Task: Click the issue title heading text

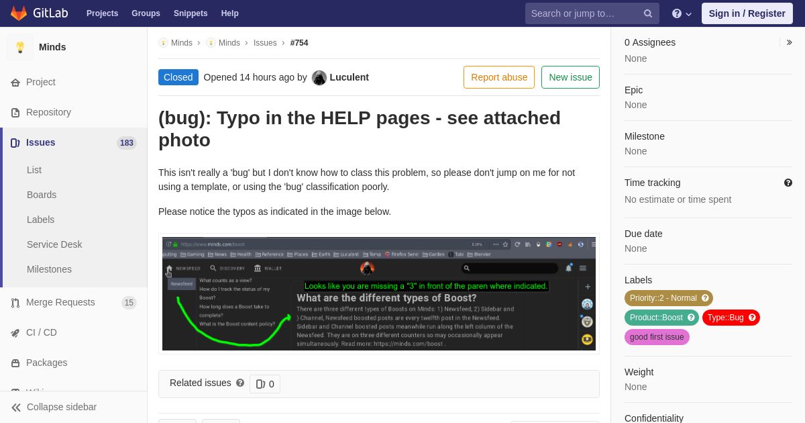Action: coord(360,129)
